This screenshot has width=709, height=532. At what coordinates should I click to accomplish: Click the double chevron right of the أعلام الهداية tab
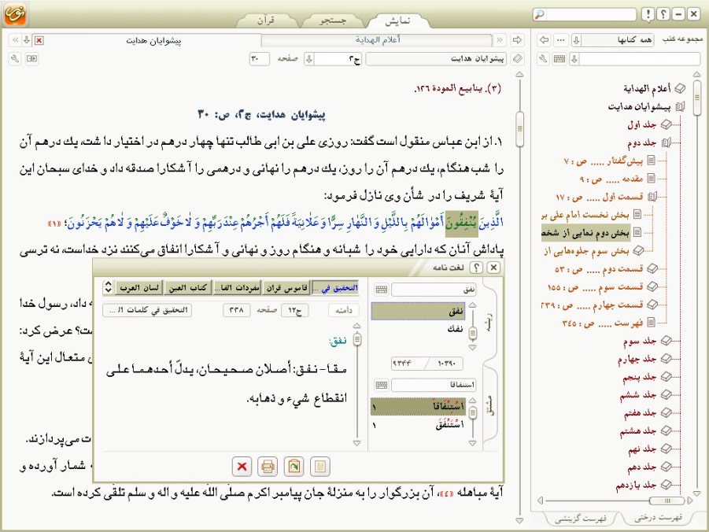(x=500, y=40)
